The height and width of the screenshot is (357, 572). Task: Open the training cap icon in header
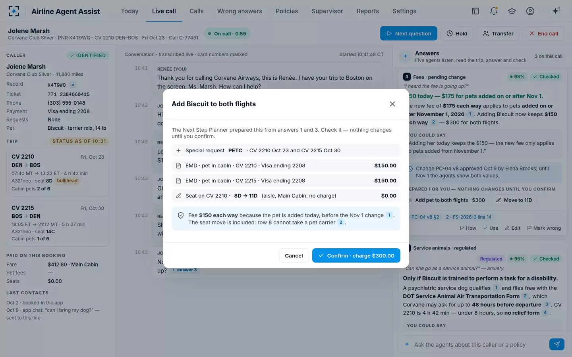click(512, 11)
